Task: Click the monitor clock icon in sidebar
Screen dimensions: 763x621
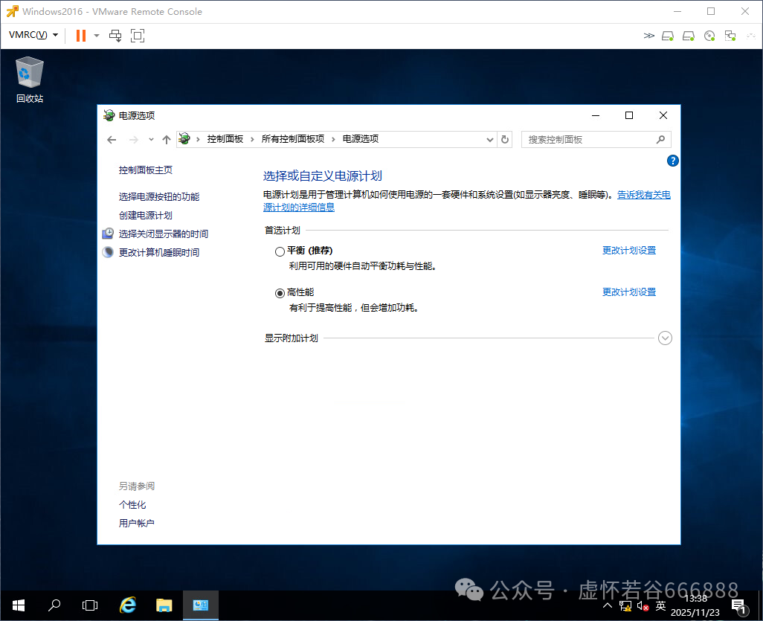Action: (x=108, y=234)
